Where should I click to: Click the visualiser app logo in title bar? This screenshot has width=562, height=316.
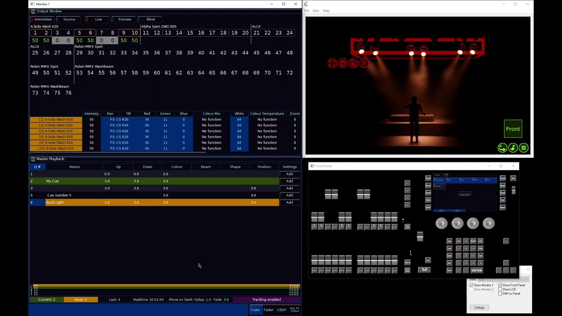(x=306, y=4)
